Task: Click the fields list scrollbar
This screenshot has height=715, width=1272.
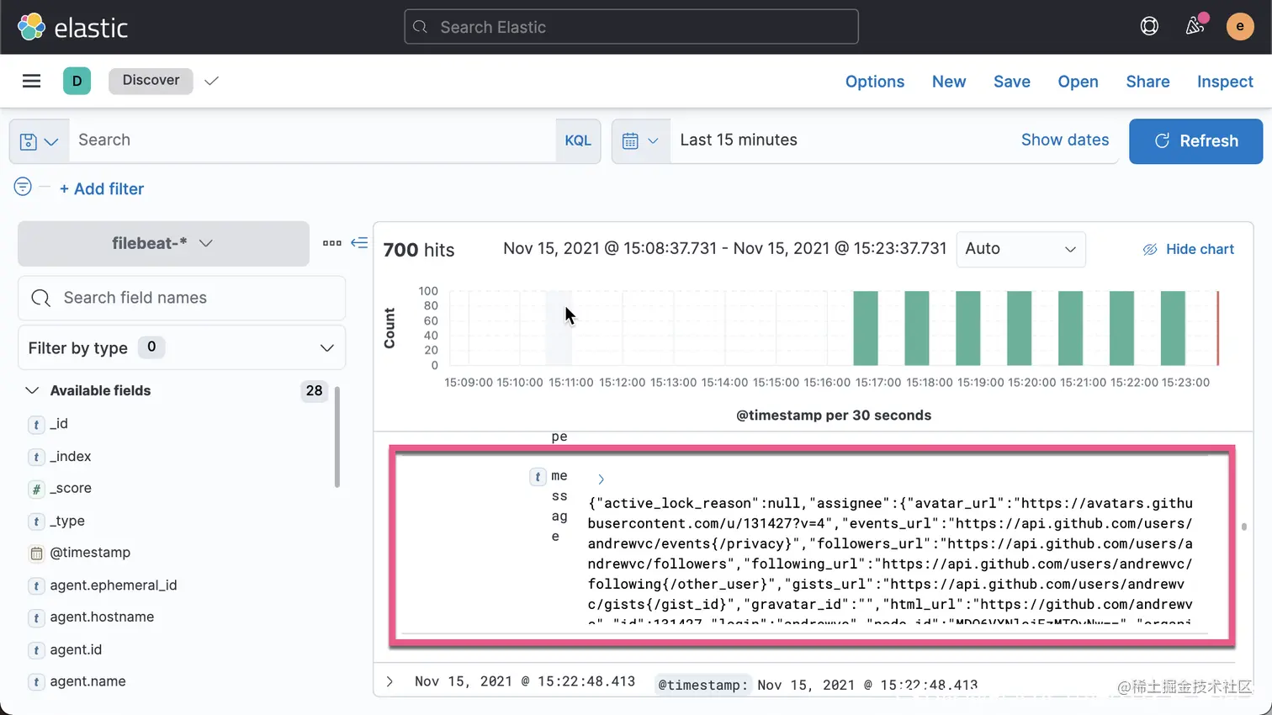Action: coord(337,437)
